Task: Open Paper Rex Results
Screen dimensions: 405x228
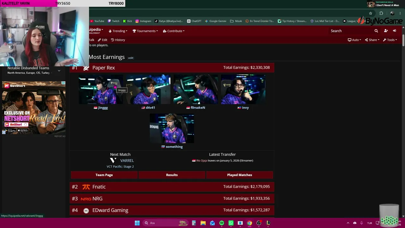Action: point(172,175)
